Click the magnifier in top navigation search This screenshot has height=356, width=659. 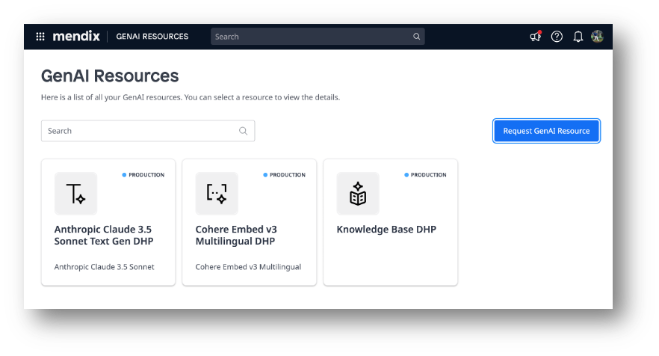coord(416,37)
